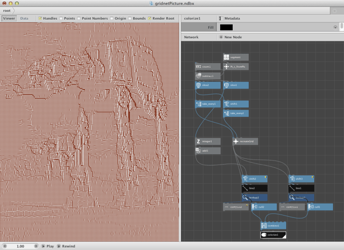The height and width of the screenshot is (250, 344).
Task: Click the New Node button
Action: point(230,37)
